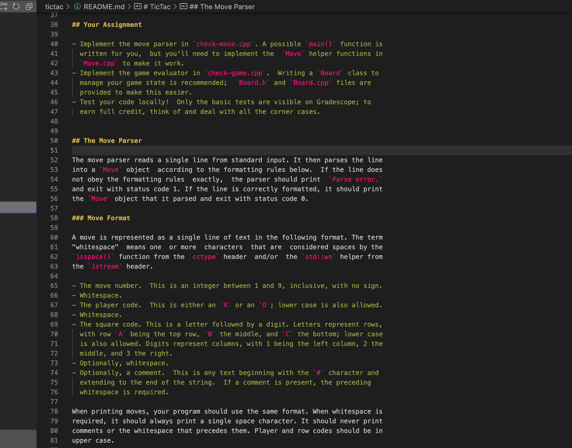This screenshot has width=572, height=448.
Task: Click the symbol icon before # TicTac
Action: [x=138, y=6]
